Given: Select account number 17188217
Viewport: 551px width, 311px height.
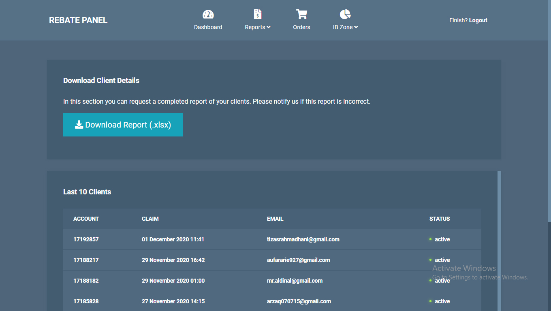Looking at the screenshot, I should (86, 260).
